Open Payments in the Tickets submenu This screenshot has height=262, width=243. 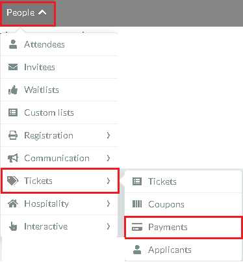click(x=183, y=227)
